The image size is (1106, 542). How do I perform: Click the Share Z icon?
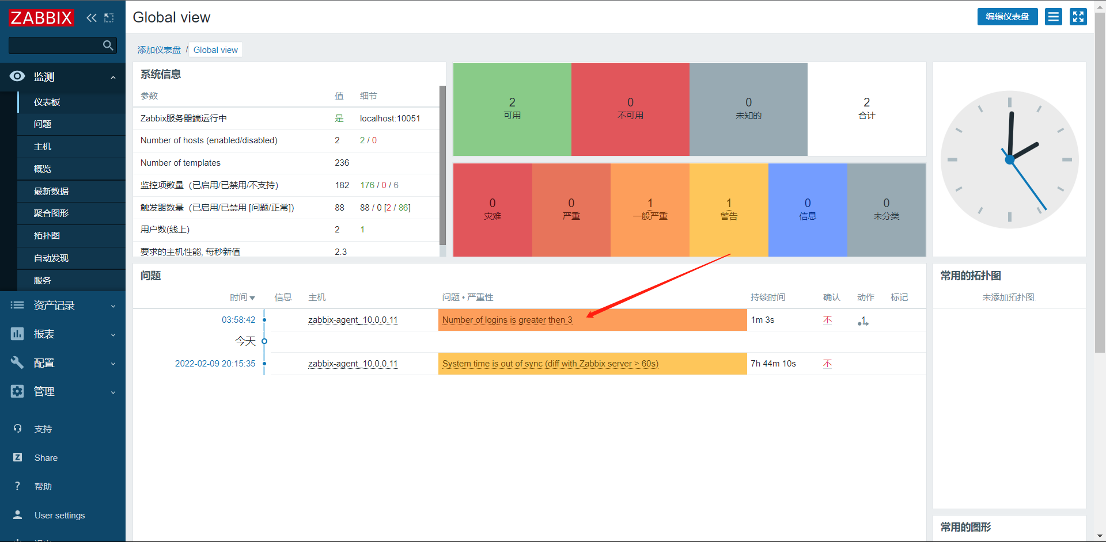pyautogui.click(x=18, y=457)
